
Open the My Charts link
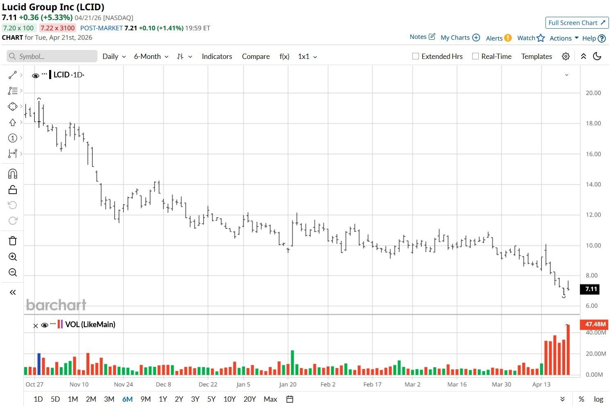[455, 38]
